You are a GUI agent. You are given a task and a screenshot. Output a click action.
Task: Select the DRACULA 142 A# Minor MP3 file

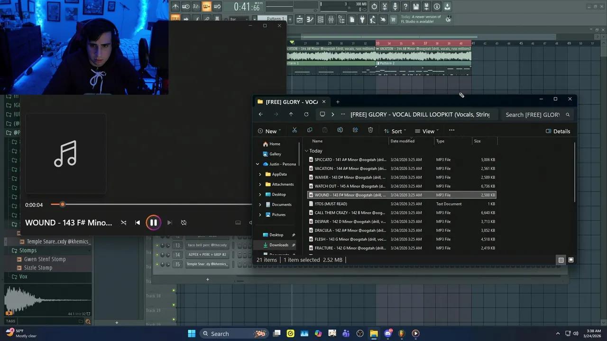351,230
